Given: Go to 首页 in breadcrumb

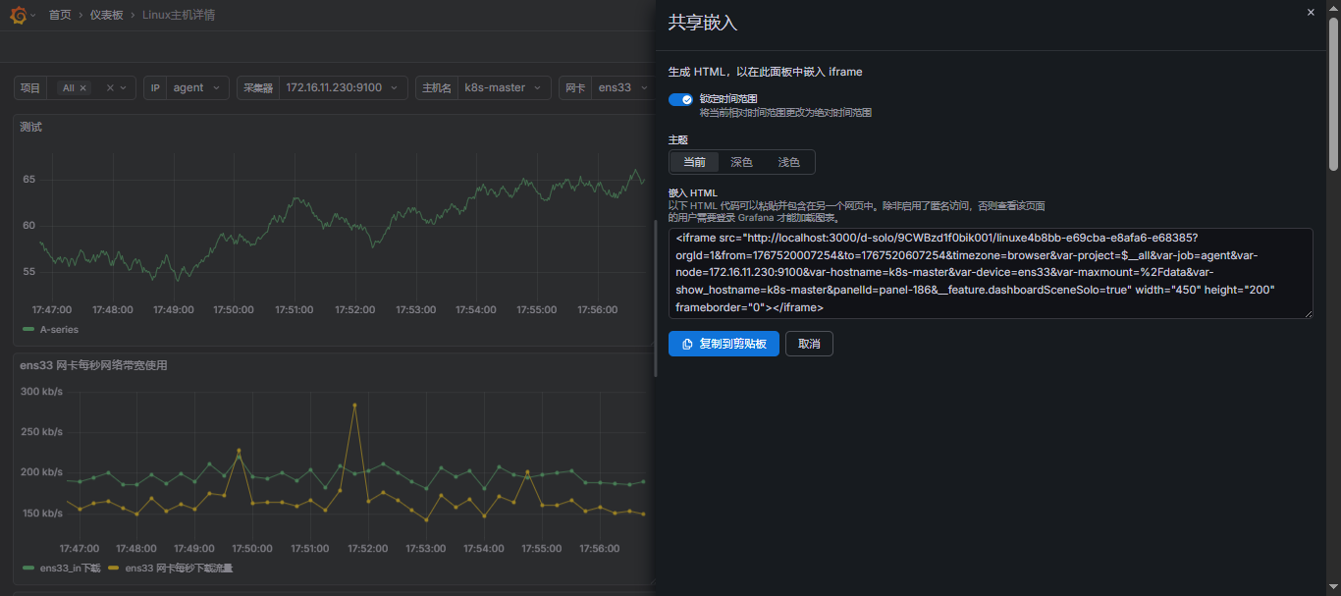Looking at the screenshot, I should [60, 15].
